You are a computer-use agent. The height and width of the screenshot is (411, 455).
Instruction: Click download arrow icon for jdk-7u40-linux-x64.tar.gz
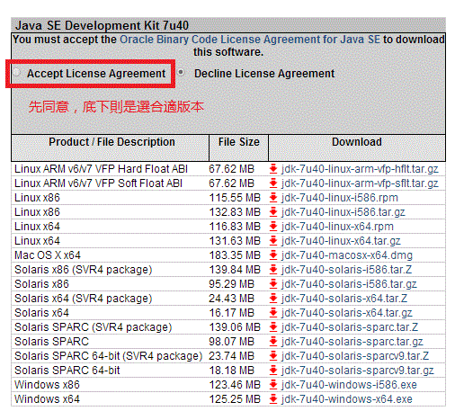point(273,241)
